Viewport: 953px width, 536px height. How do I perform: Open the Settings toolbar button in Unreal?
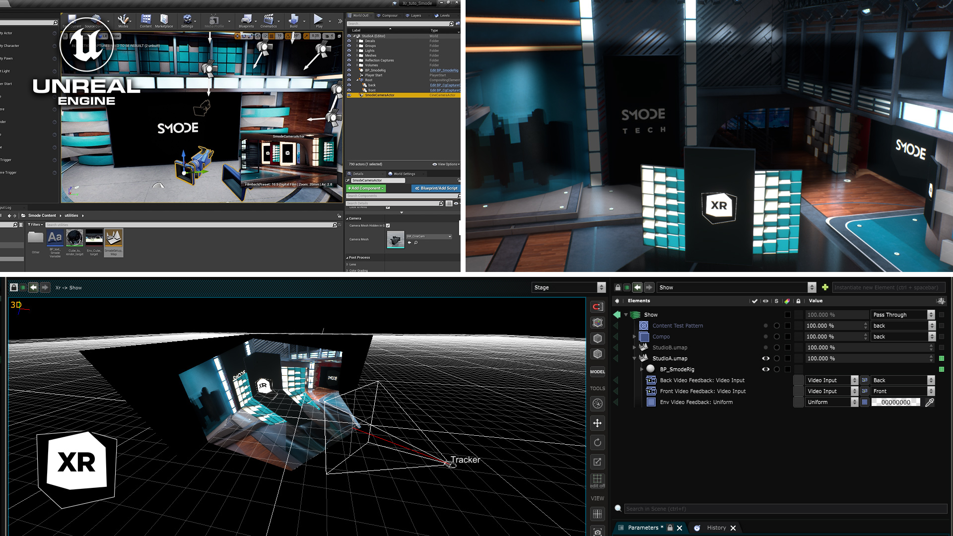(x=187, y=21)
